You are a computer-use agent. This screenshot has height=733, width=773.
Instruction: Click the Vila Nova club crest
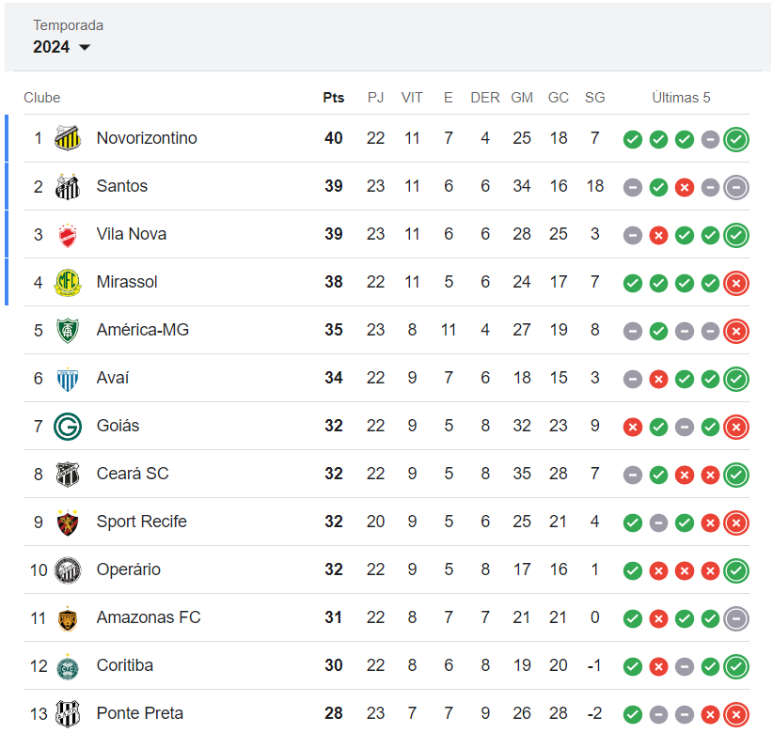68,234
